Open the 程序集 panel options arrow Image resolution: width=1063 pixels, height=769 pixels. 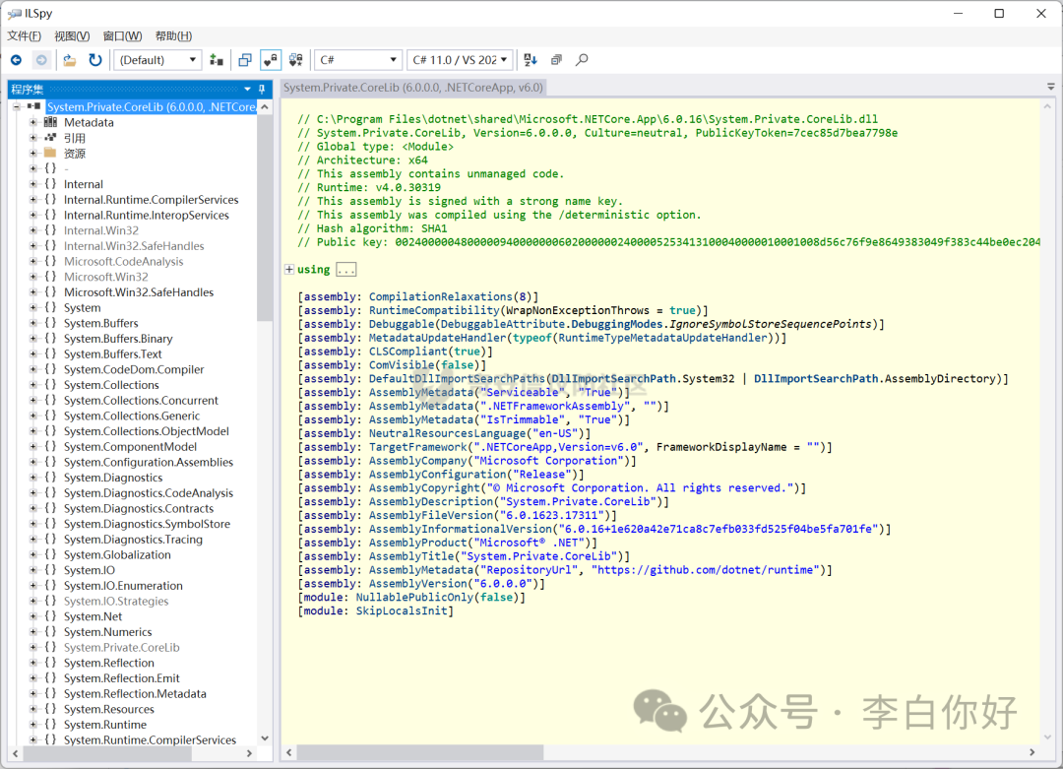(247, 89)
